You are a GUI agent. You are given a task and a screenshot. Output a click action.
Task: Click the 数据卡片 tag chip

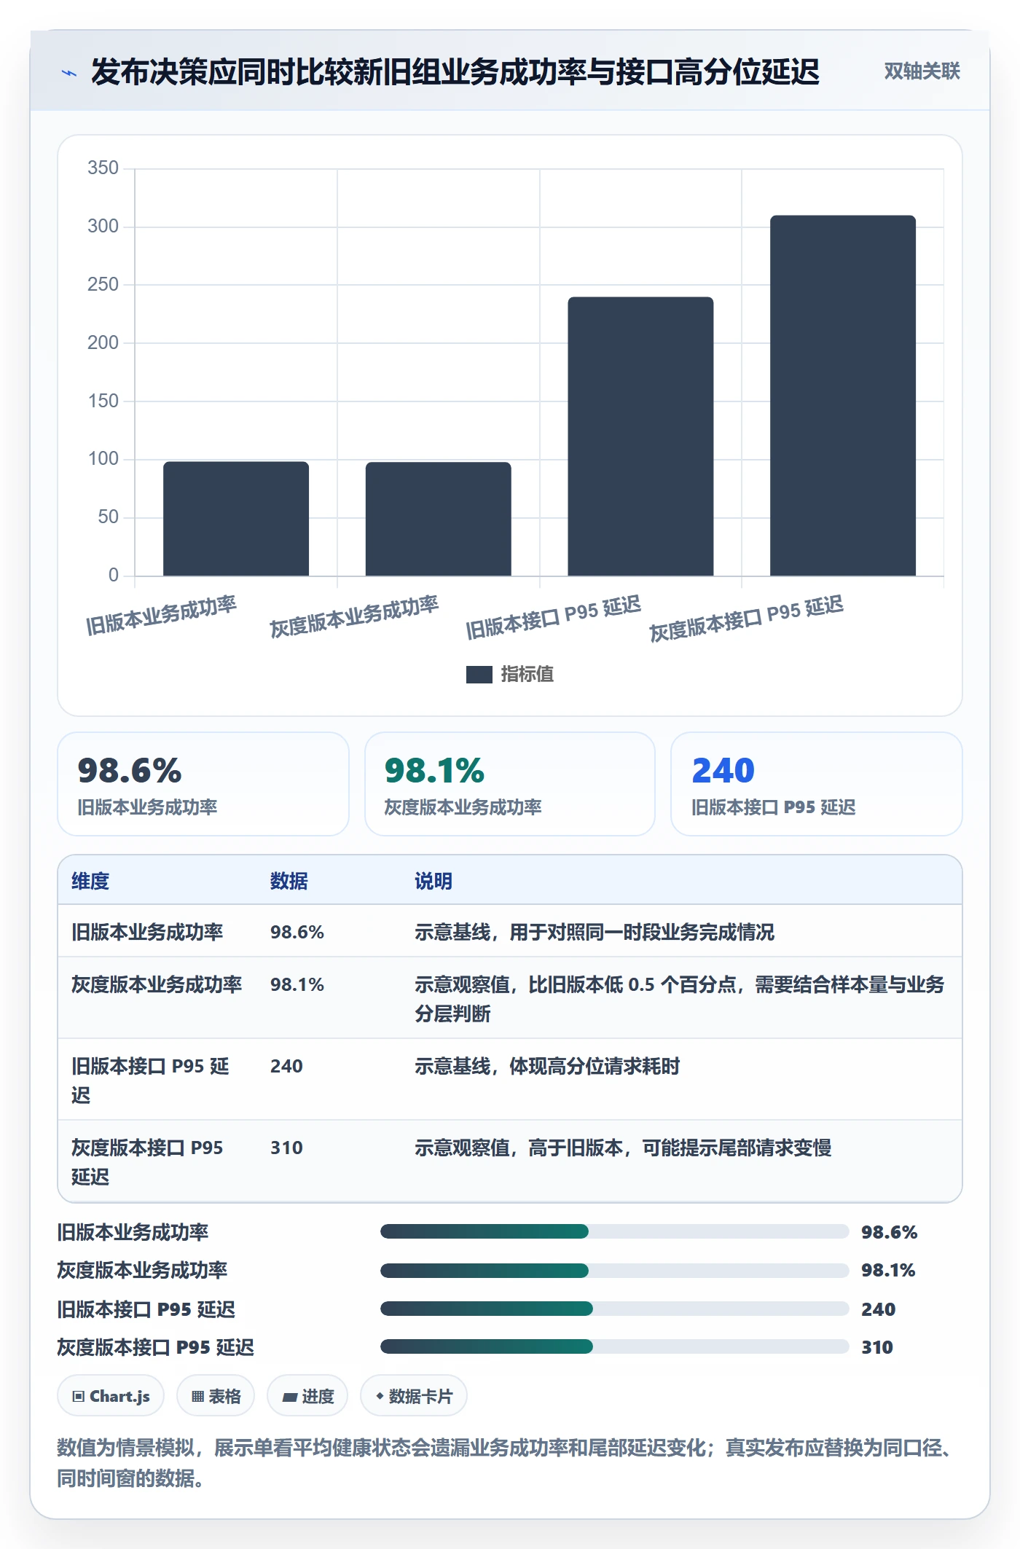pyautogui.click(x=414, y=1396)
